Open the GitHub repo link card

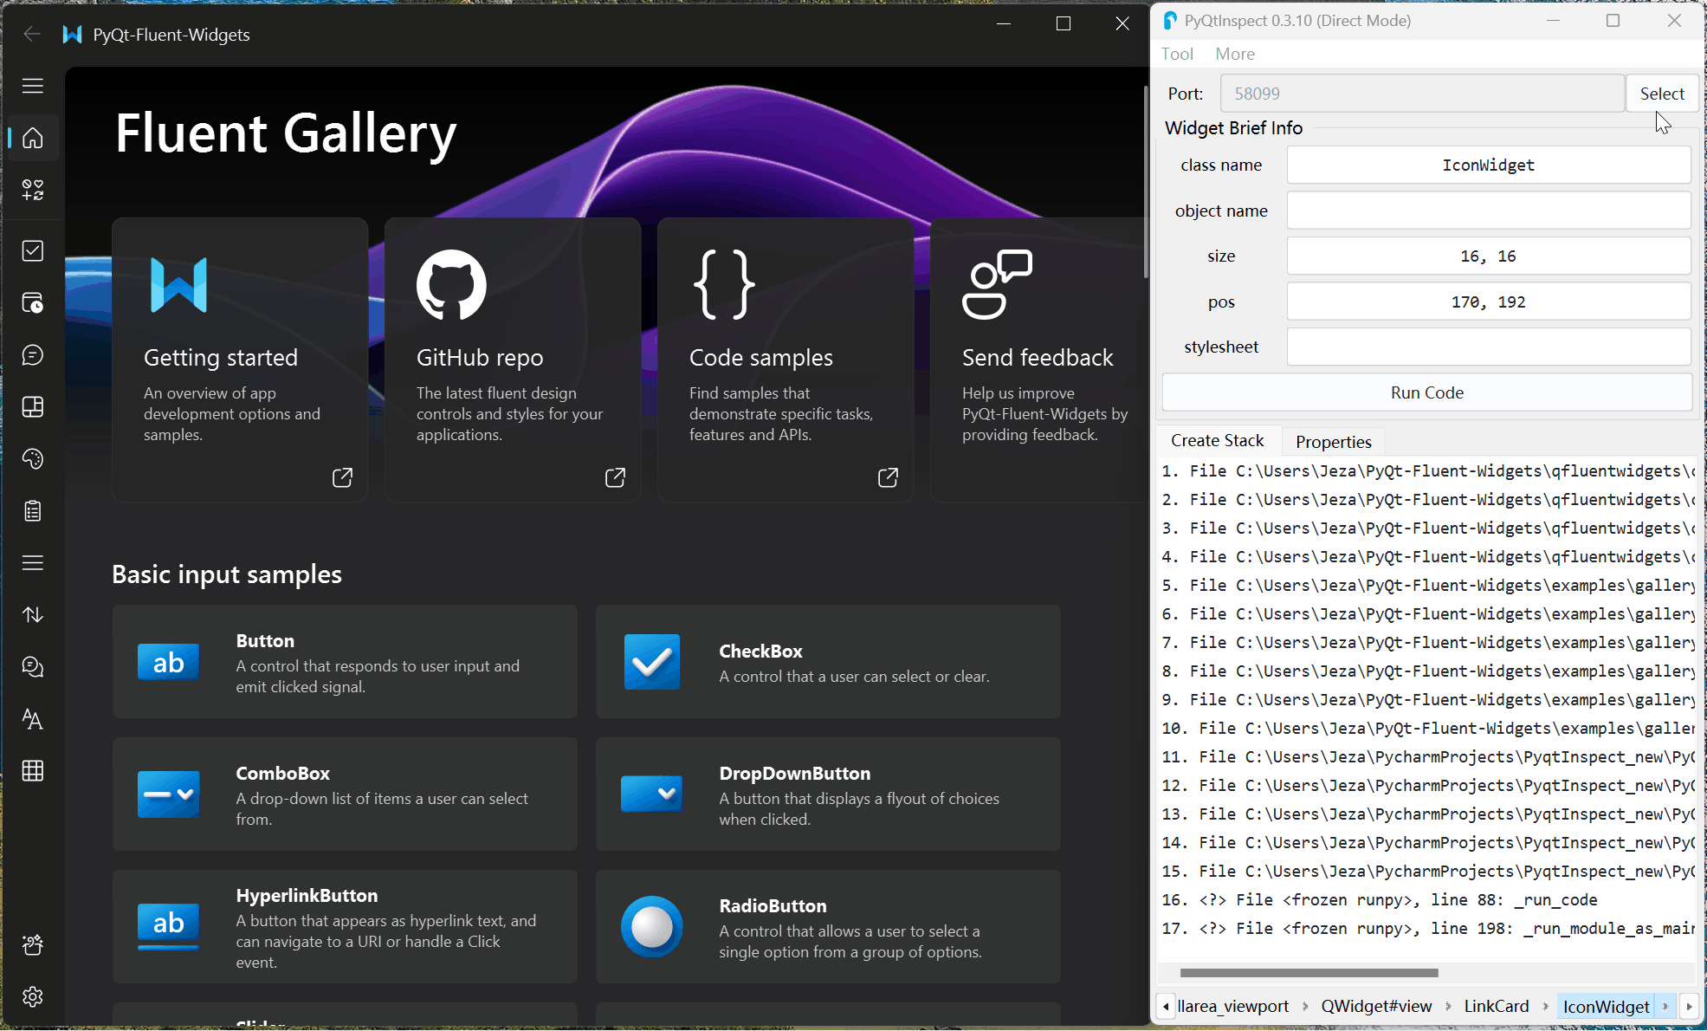click(513, 360)
